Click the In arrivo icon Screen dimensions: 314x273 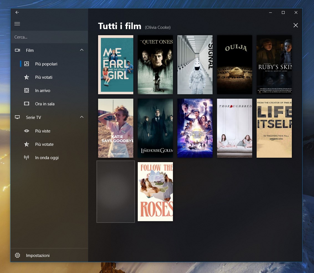[x=27, y=91]
